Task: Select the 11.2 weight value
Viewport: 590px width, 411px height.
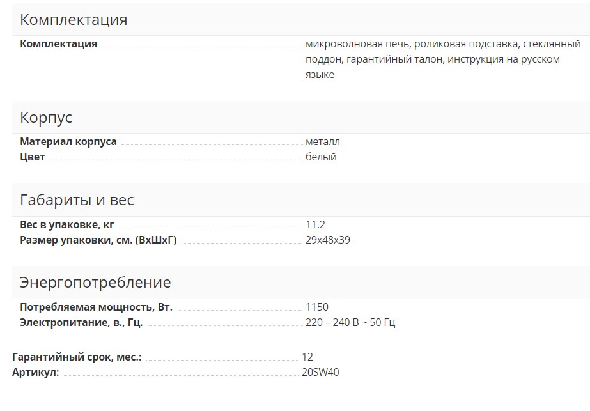Action: pyautogui.click(x=316, y=225)
